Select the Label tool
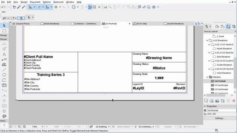The image size is (237, 133). click(x=4, y=59)
